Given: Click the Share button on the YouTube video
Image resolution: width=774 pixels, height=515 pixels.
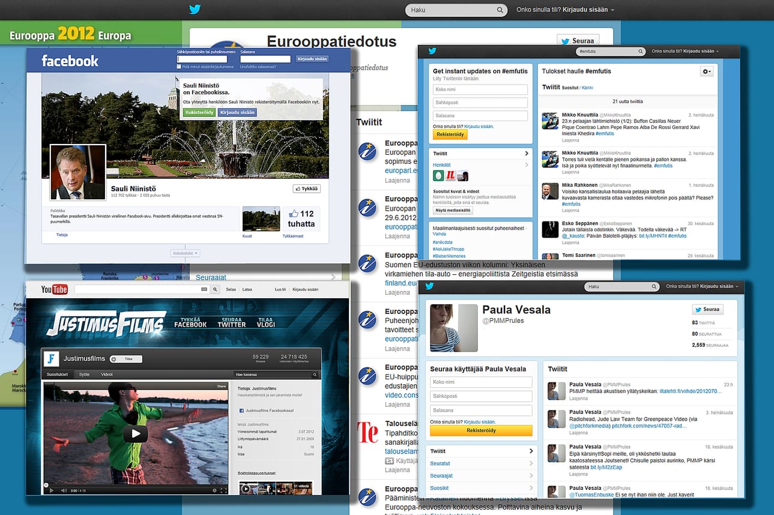Looking at the screenshot, I should coord(222,386).
